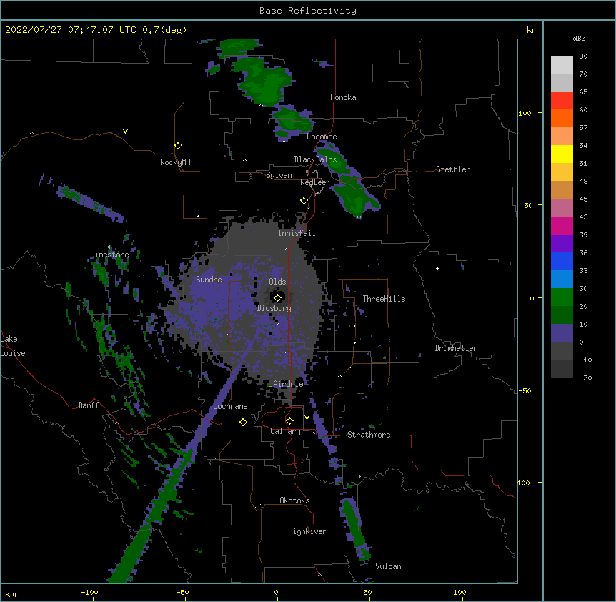
Task: Click the magenta 42 dBZ legend swatch
Action: coord(562,225)
